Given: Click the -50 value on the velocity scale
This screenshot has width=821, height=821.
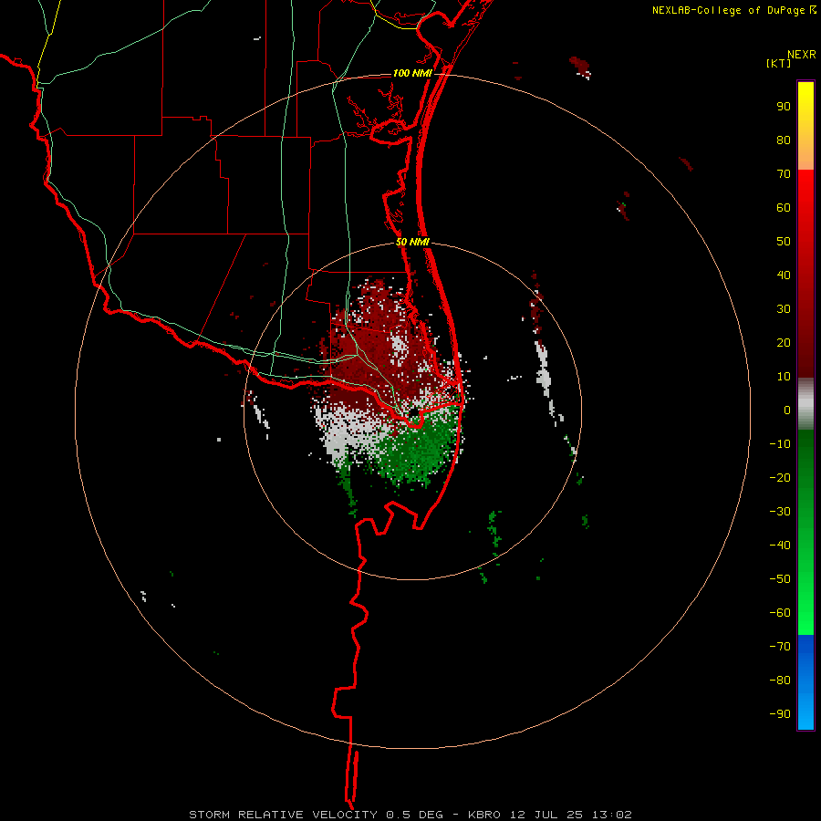Looking at the screenshot, I should (x=780, y=578).
